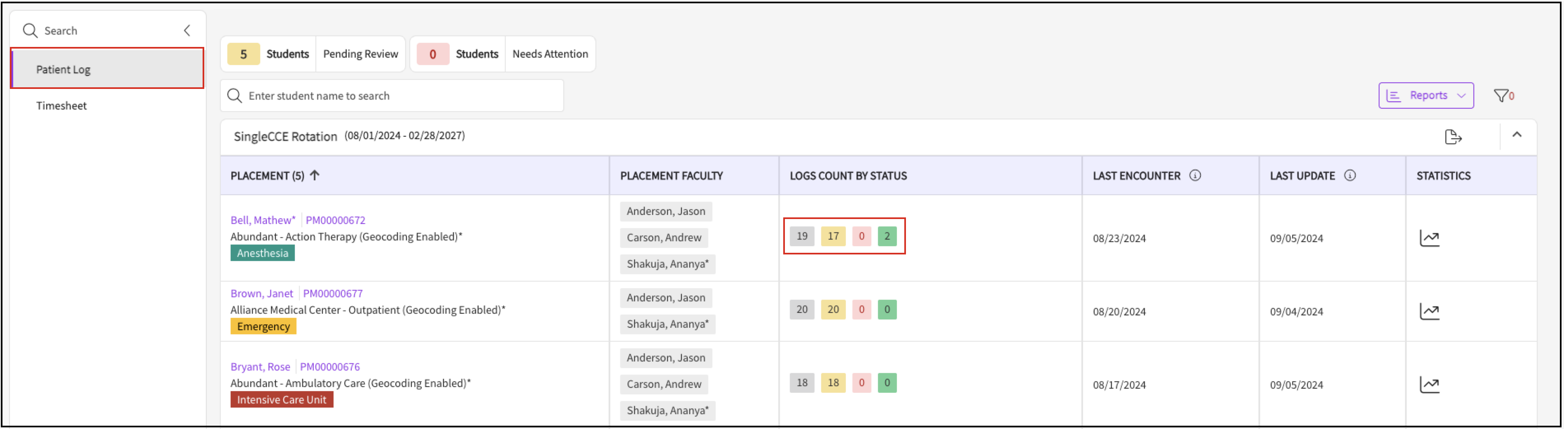
Task: Click the sort arrow beside Placement header
Action: pos(315,175)
